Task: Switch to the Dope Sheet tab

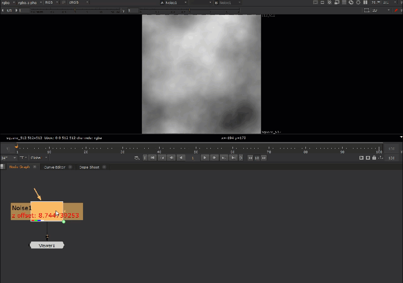Action: (x=89, y=167)
